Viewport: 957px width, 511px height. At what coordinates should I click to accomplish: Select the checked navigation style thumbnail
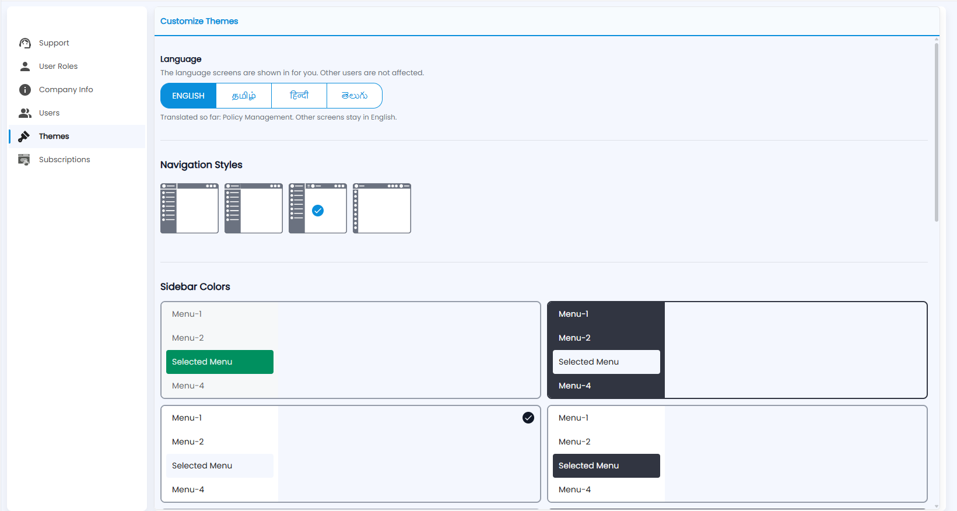(x=318, y=208)
